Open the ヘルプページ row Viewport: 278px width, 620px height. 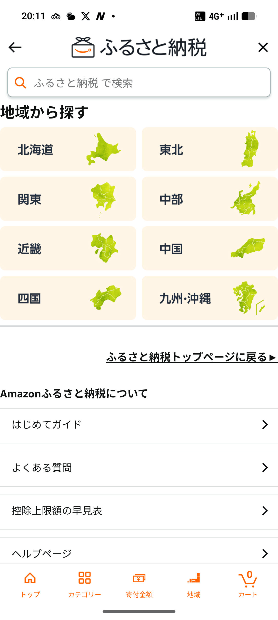click(x=138, y=553)
